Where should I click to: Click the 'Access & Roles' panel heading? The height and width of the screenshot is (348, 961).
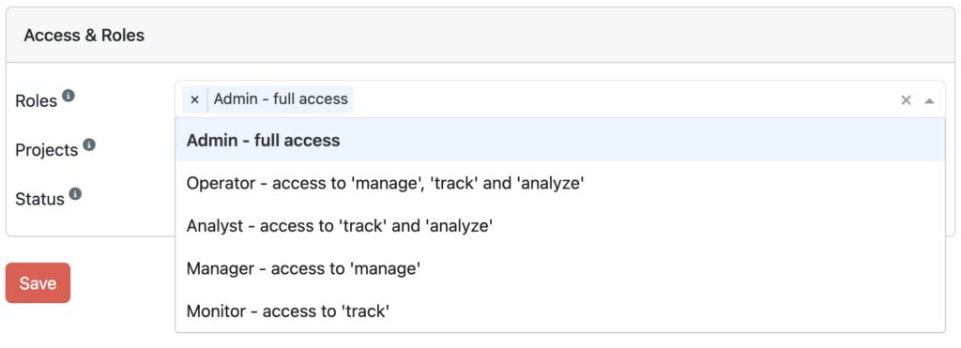84,36
